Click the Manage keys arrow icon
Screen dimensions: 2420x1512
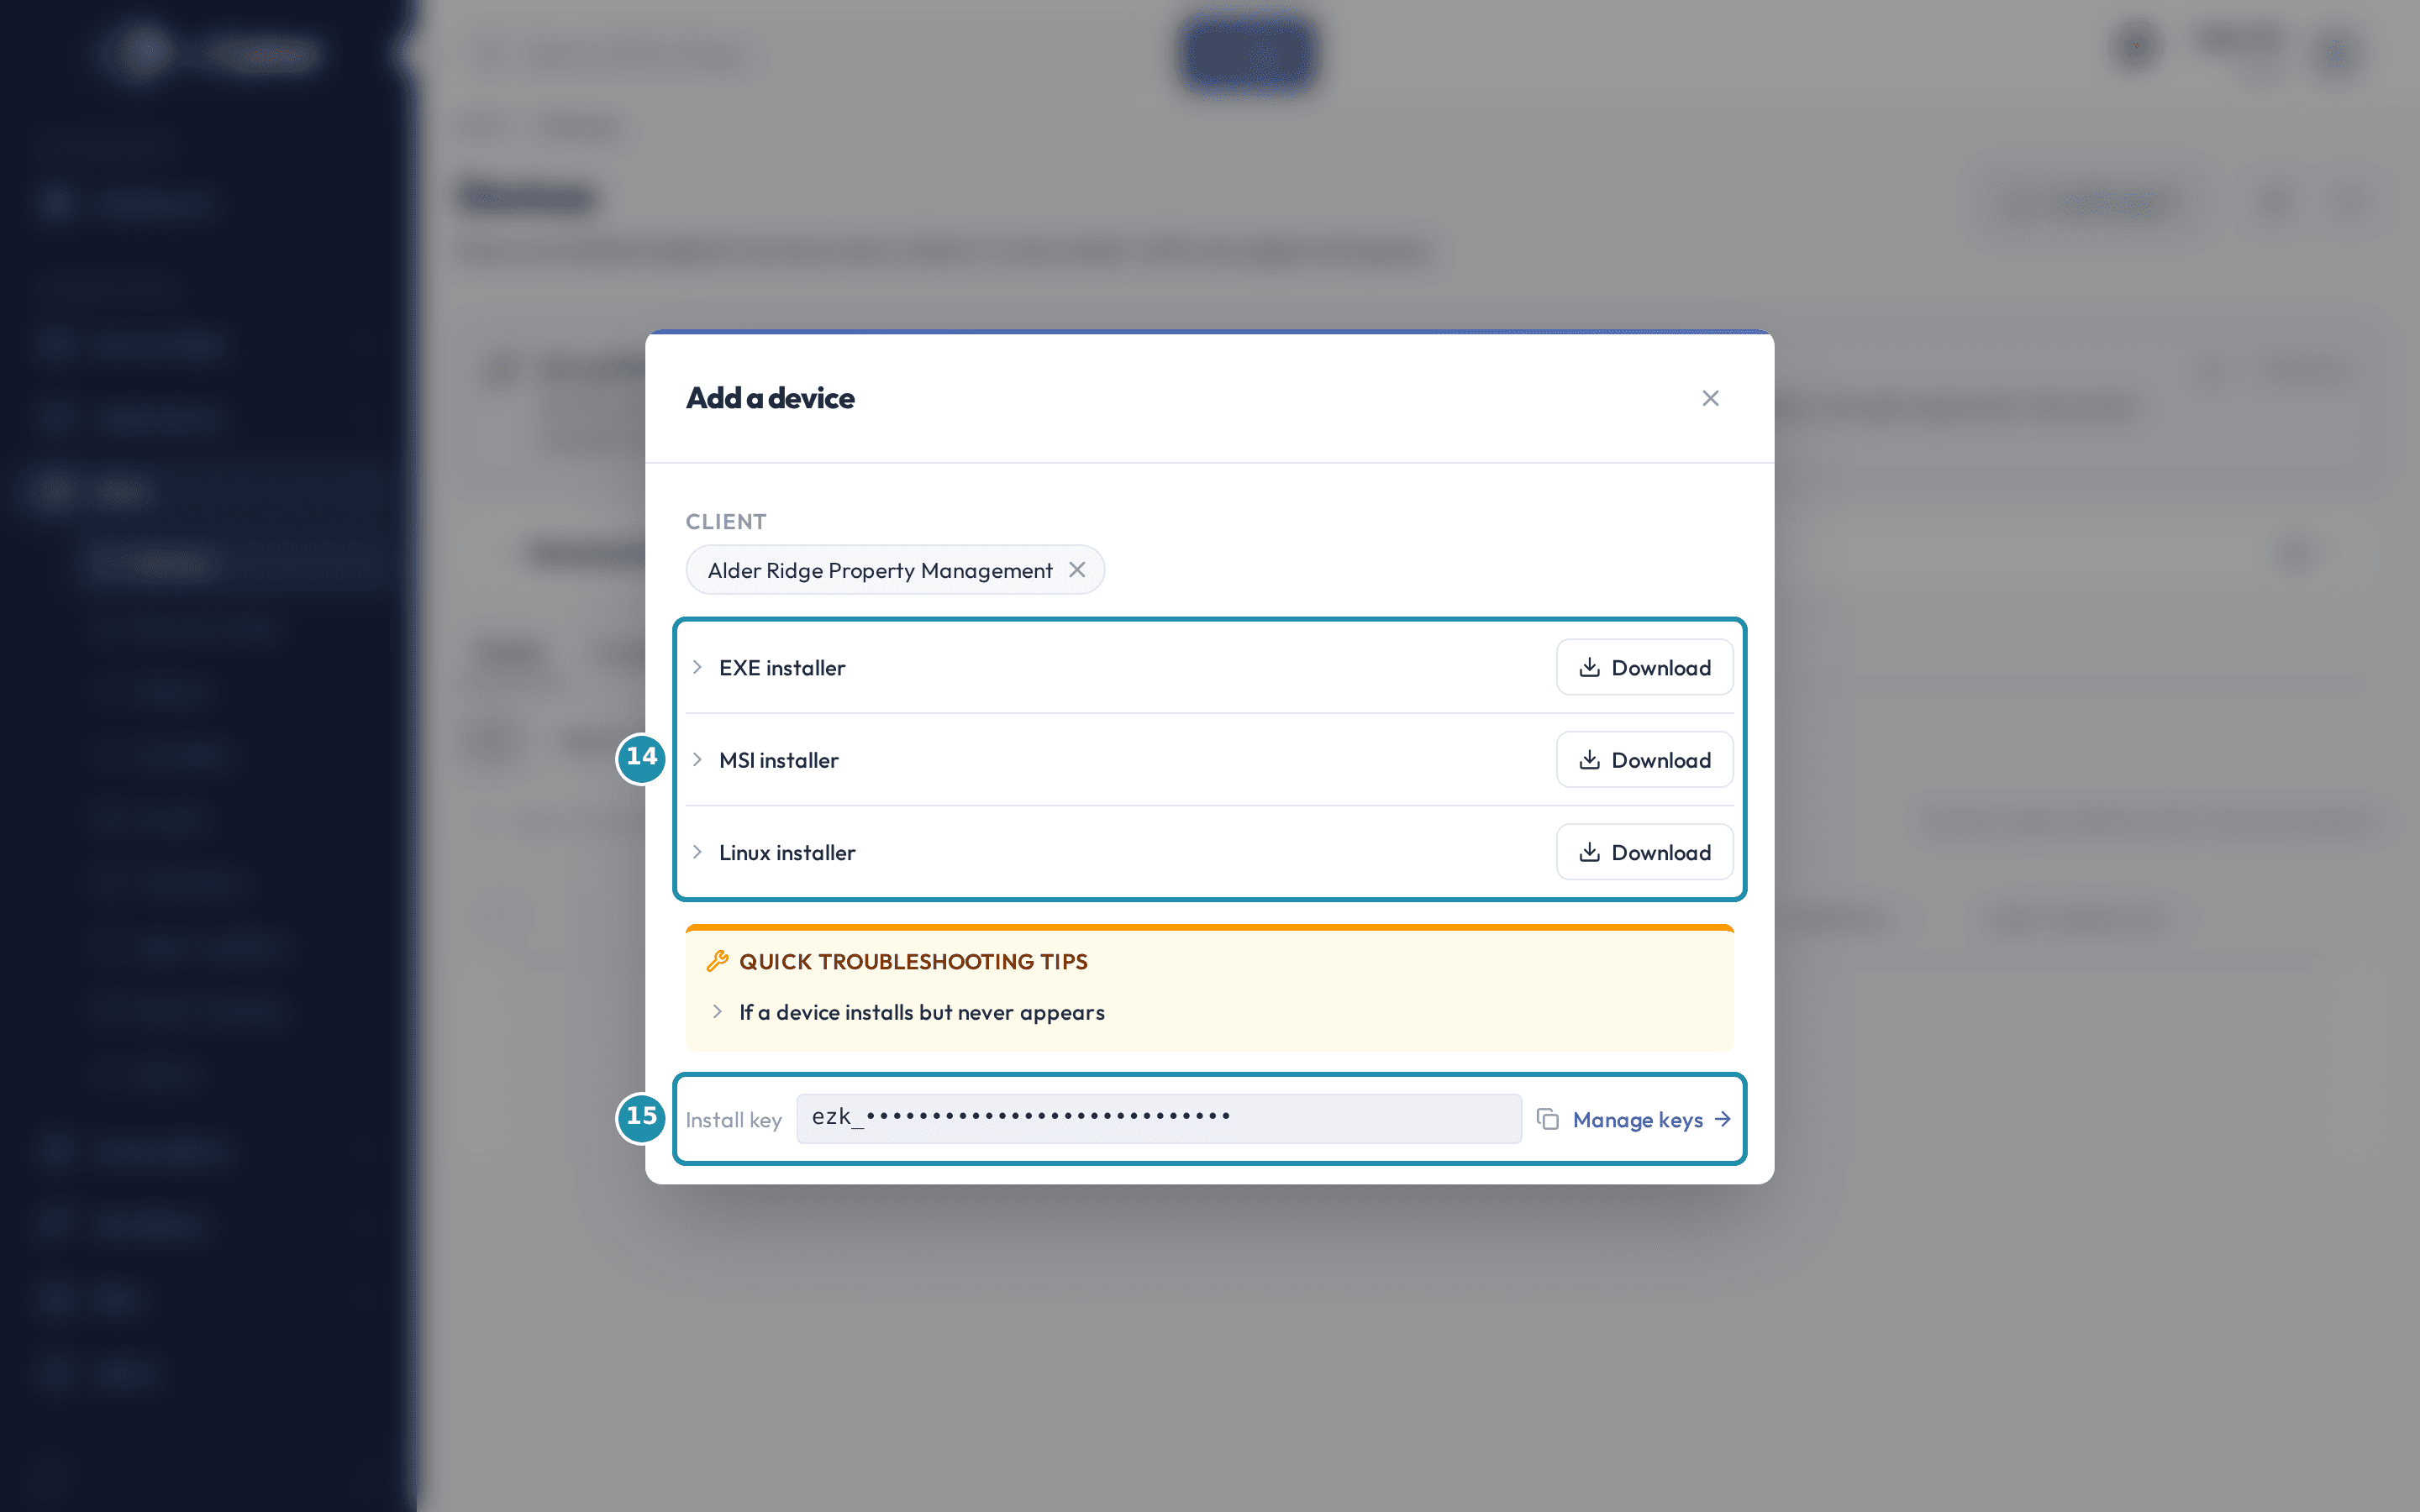pos(1722,1119)
